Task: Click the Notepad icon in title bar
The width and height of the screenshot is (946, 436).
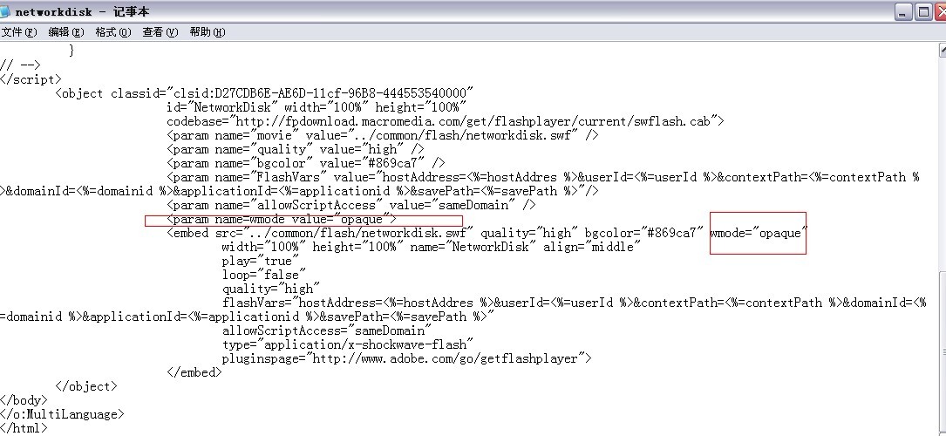Action: click(x=4, y=11)
